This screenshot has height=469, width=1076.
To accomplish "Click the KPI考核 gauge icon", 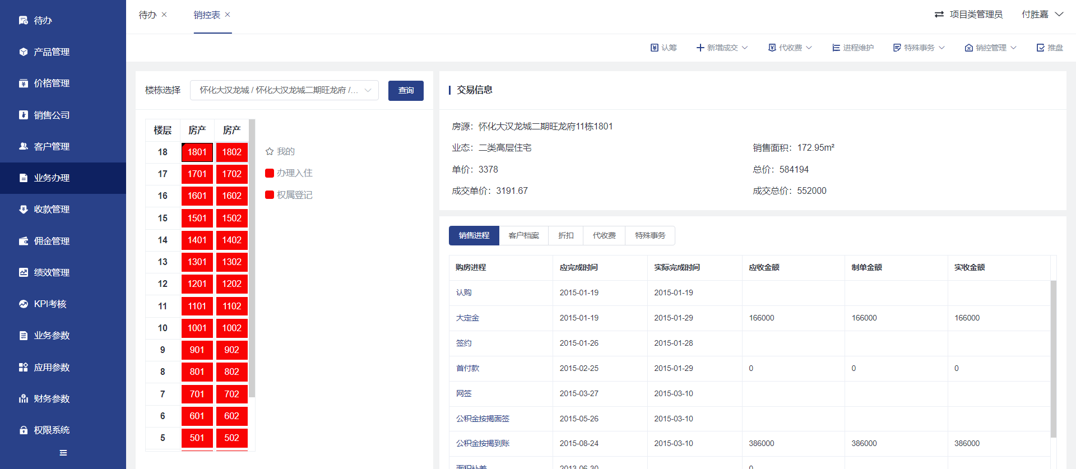I will (x=24, y=304).
